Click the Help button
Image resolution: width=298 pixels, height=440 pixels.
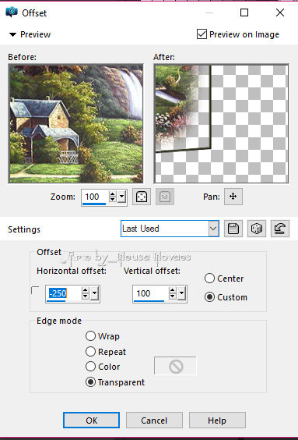pos(217,420)
